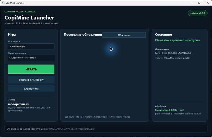Image resolution: width=212 pixels, height=137 pixels.
Task: Click the Admission section label
Action: tap(160, 106)
